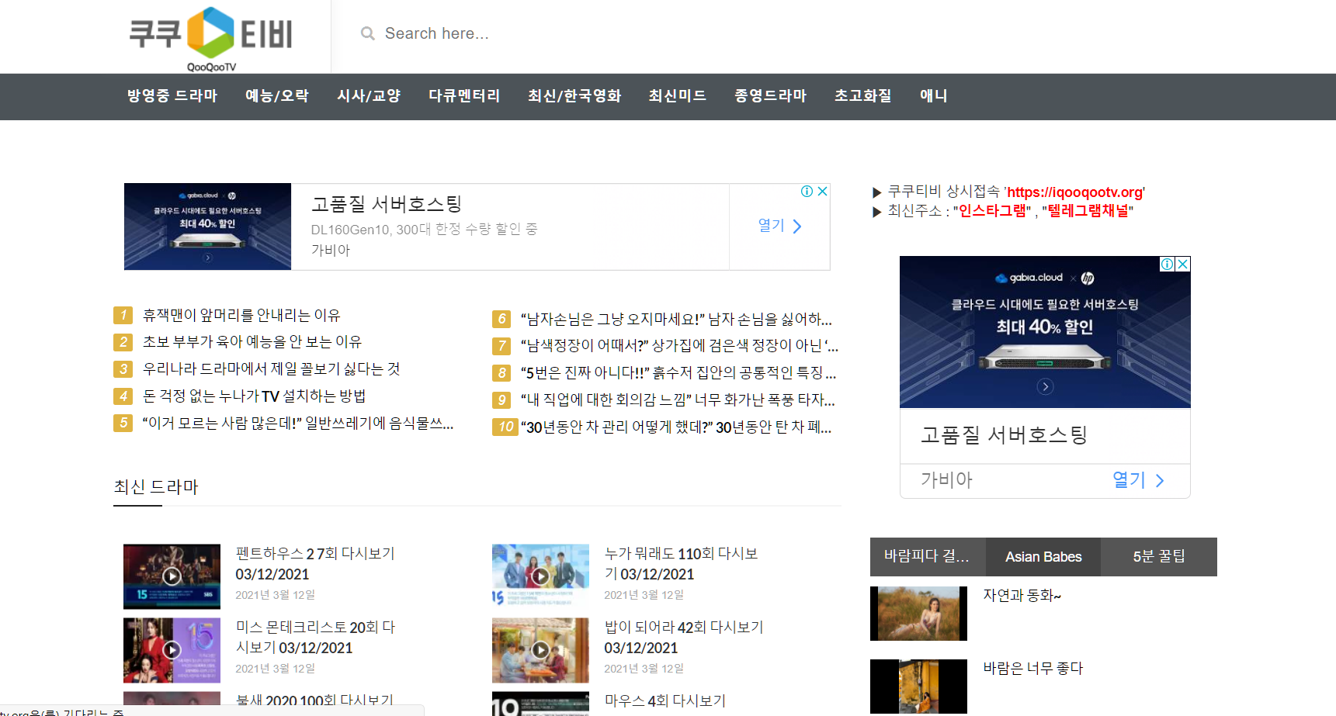Image resolution: width=1336 pixels, height=716 pixels.
Task: Open the '바람은 너무 좋다' thumbnail
Action: pyautogui.click(x=918, y=687)
